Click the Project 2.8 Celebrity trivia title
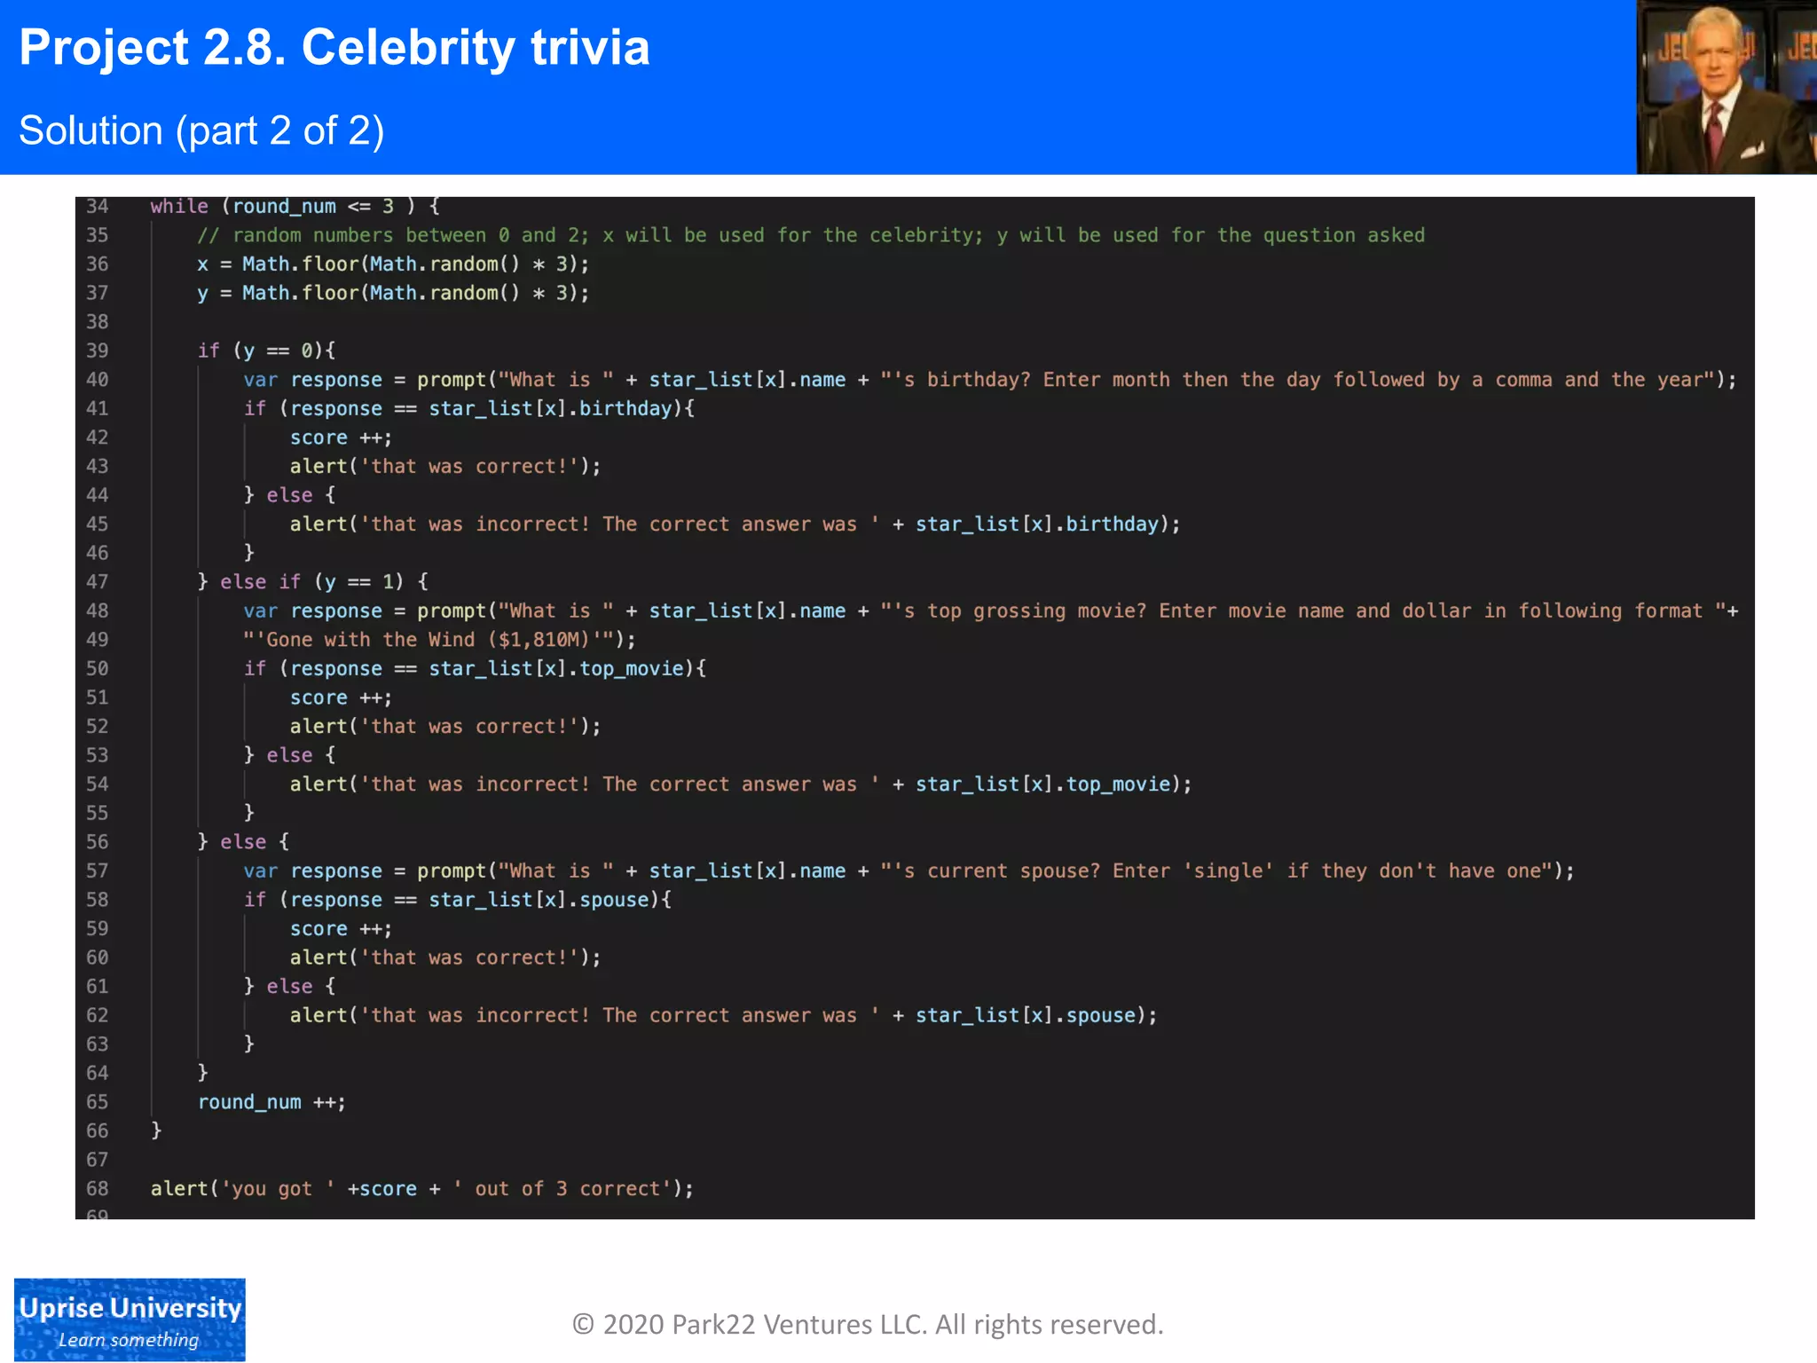 (334, 48)
